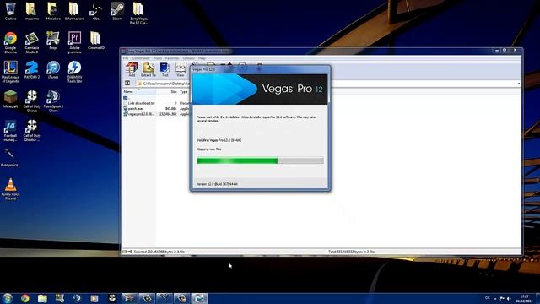Launch Steam from the desktop

(117, 11)
